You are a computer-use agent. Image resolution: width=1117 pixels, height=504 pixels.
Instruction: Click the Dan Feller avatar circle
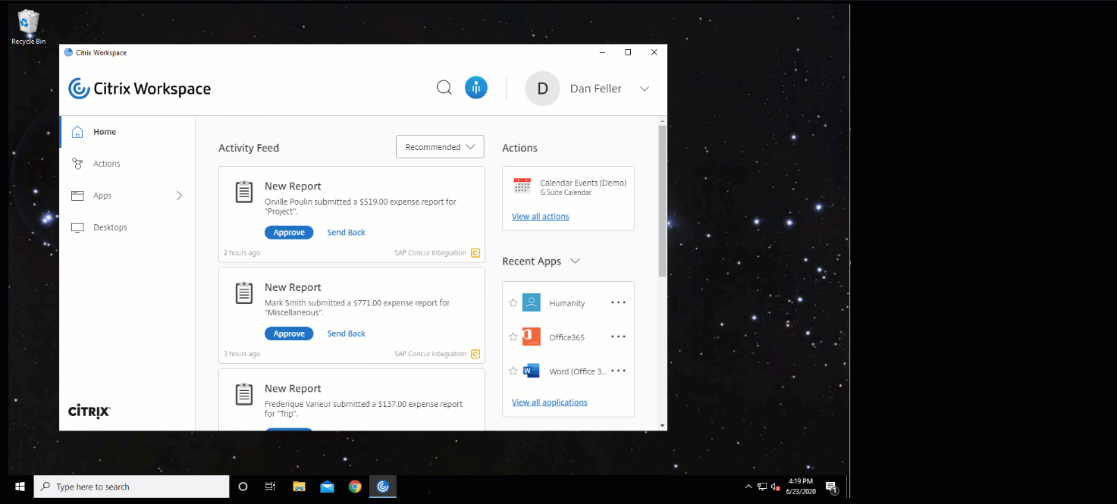tap(542, 89)
